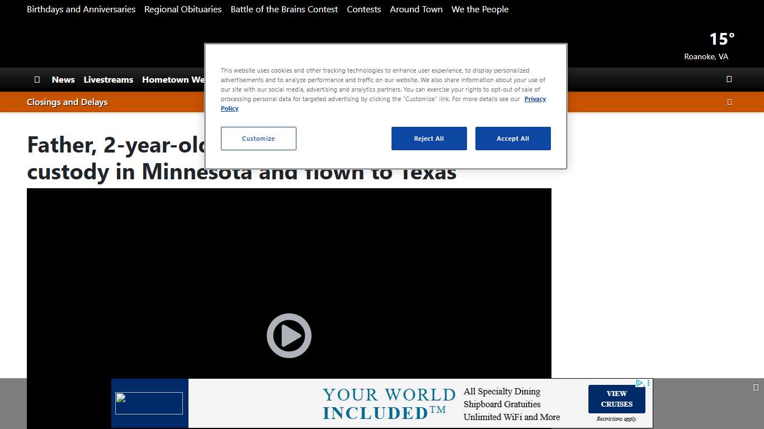764x429 pixels.
Task: Open the ad options three-dot menu
Action: pos(649,383)
